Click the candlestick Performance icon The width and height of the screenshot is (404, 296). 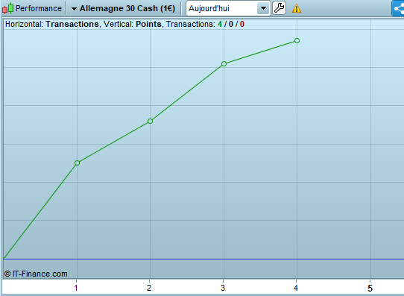pyautogui.click(x=7, y=8)
